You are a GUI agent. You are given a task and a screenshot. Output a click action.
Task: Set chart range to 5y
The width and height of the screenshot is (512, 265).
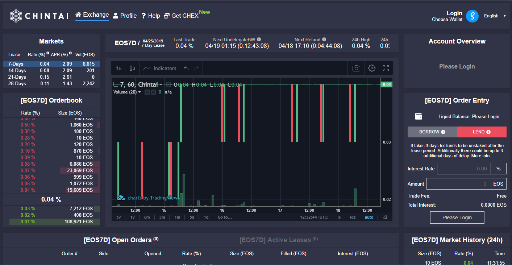(118, 217)
